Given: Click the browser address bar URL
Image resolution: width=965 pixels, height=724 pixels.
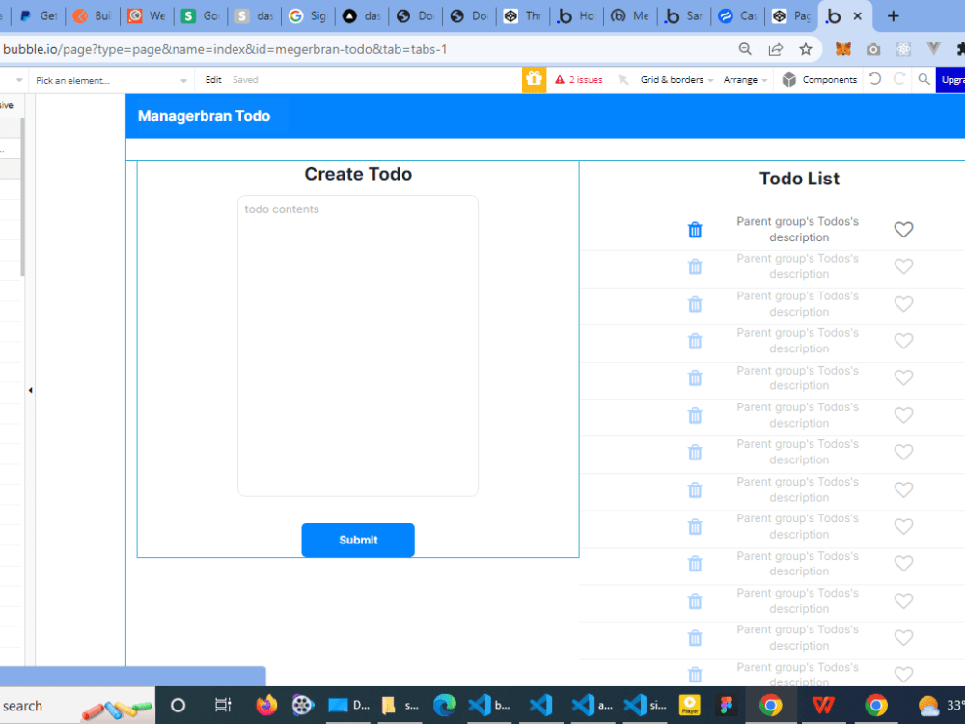Looking at the screenshot, I should pyautogui.click(x=225, y=49).
